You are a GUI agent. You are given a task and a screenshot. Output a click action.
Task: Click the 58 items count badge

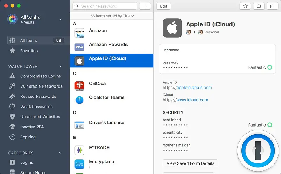point(58,40)
